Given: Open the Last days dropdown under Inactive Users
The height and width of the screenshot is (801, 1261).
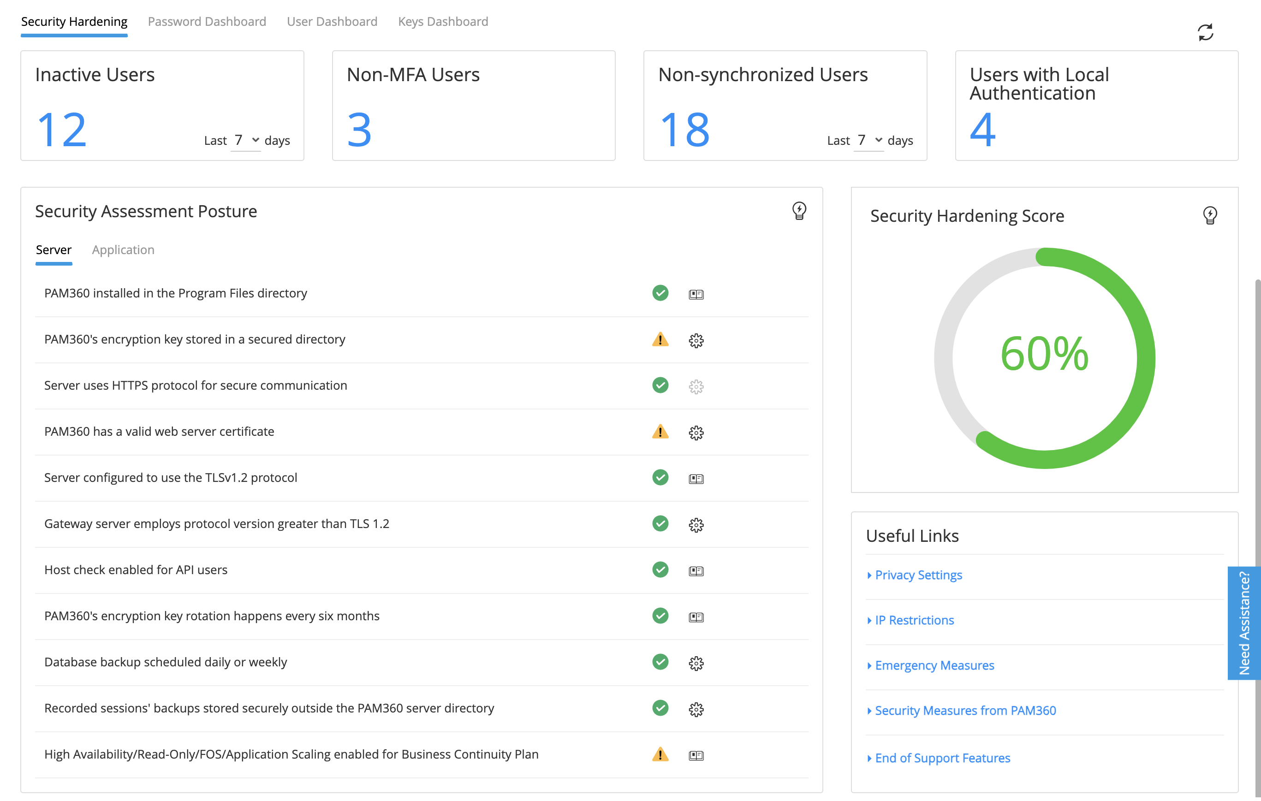Looking at the screenshot, I should [246, 140].
